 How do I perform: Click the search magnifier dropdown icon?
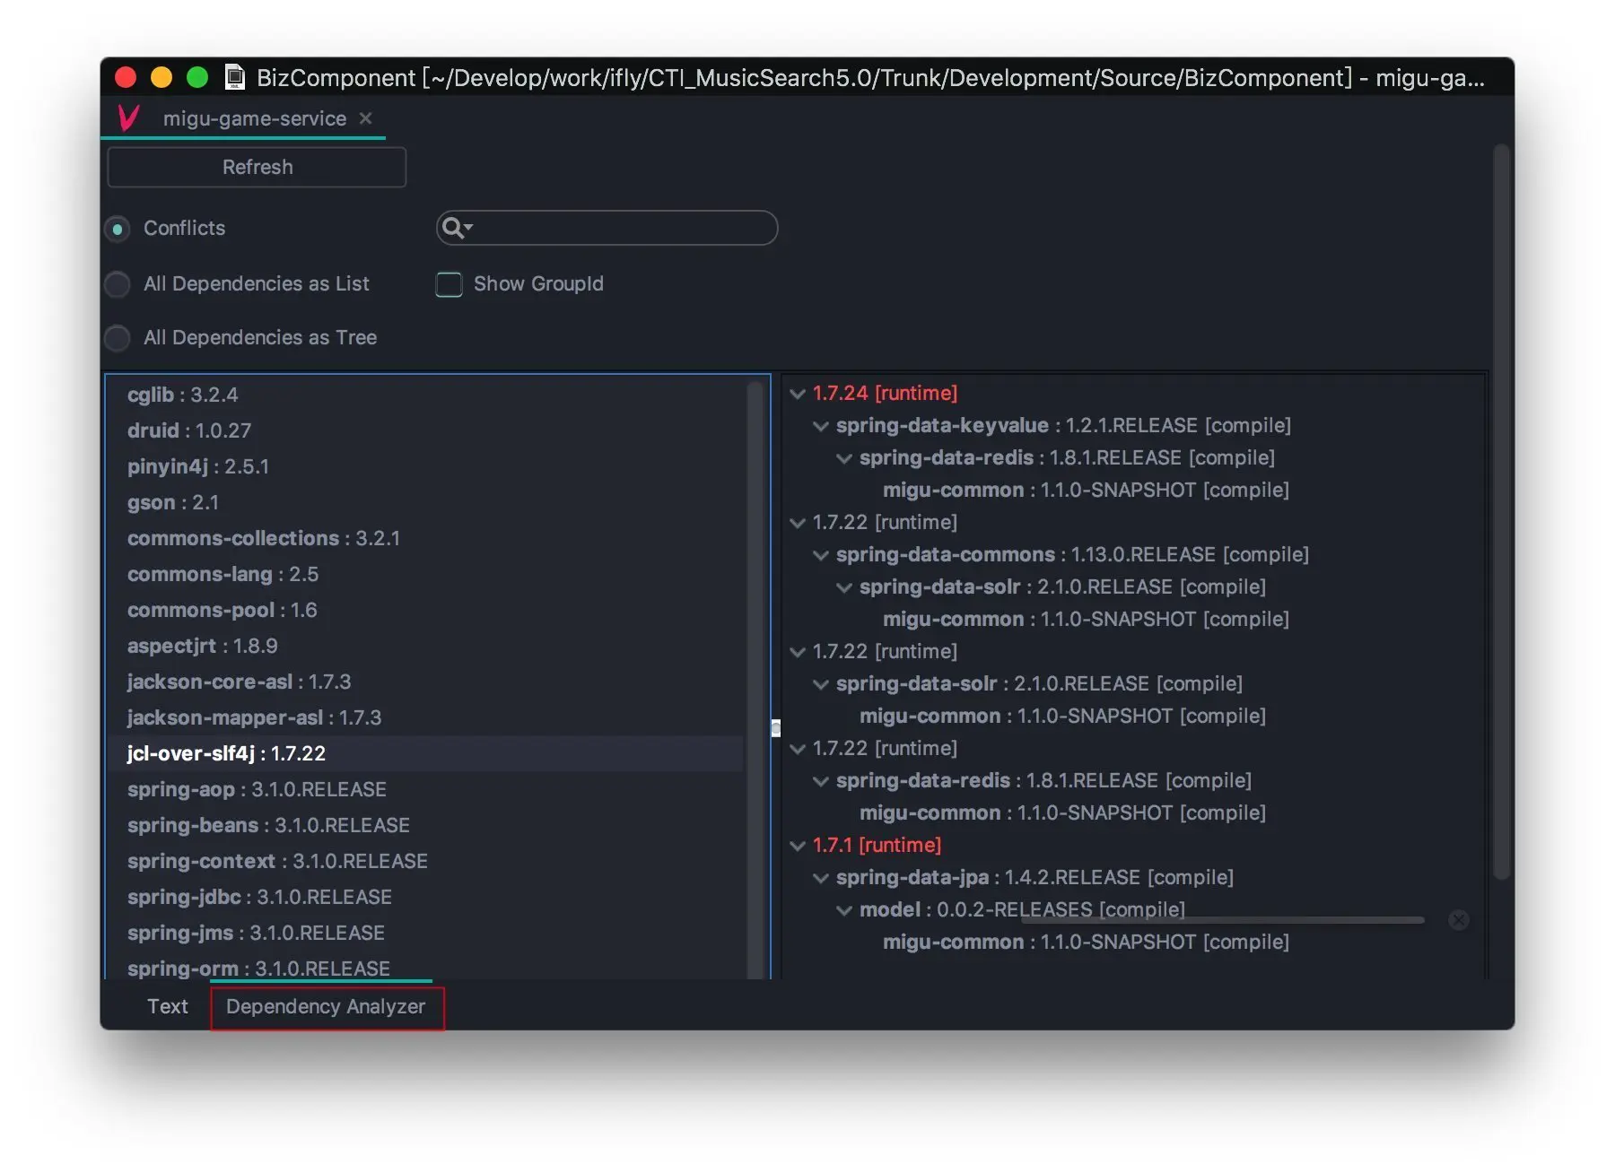point(457,229)
